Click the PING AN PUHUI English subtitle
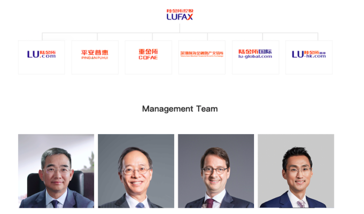 95,58
